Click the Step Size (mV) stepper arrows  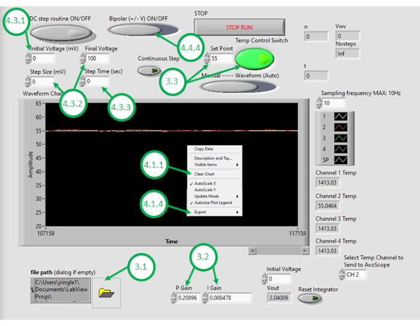[27, 81]
